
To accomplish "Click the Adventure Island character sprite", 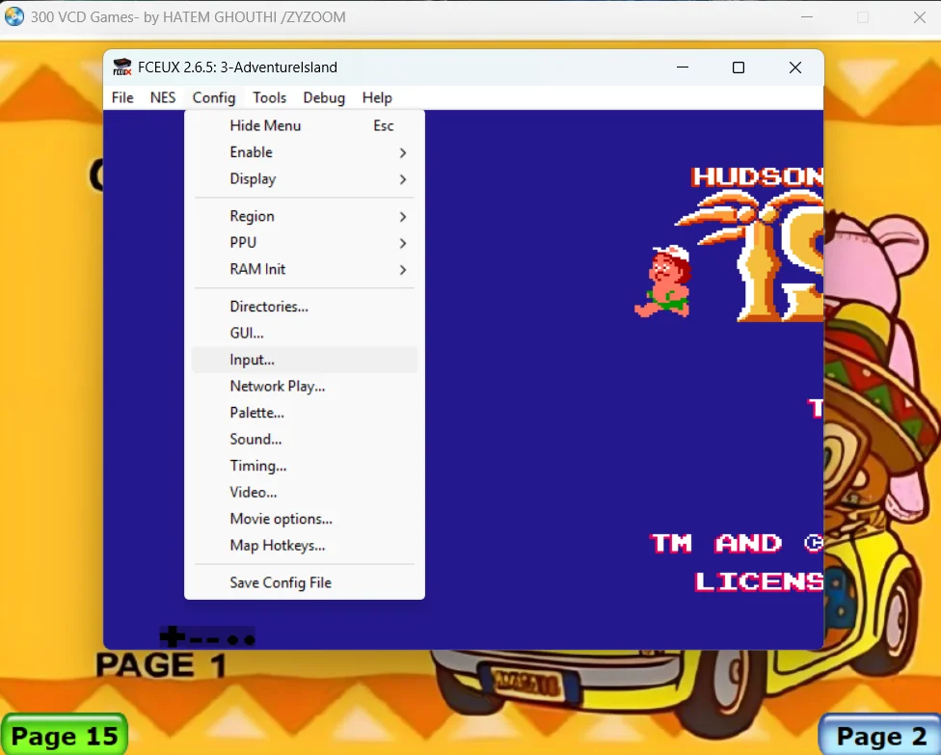I will point(663,281).
